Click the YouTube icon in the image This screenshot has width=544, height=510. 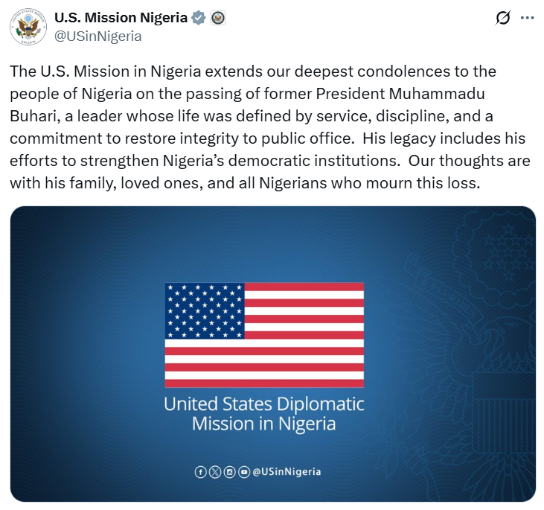click(244, 472)
